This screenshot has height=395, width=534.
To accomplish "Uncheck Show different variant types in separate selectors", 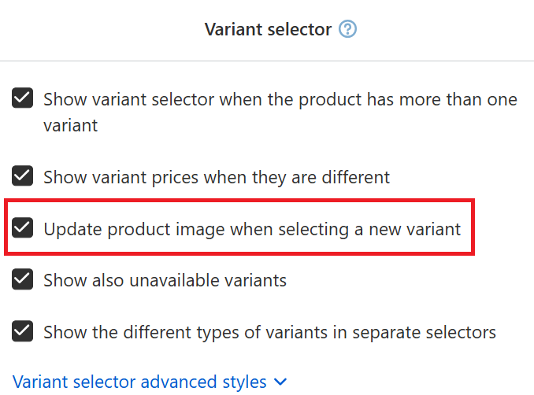I will click(x=23, y=331).
